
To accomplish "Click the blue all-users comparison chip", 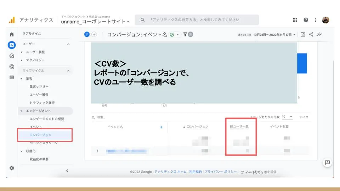I will (87, 34).
